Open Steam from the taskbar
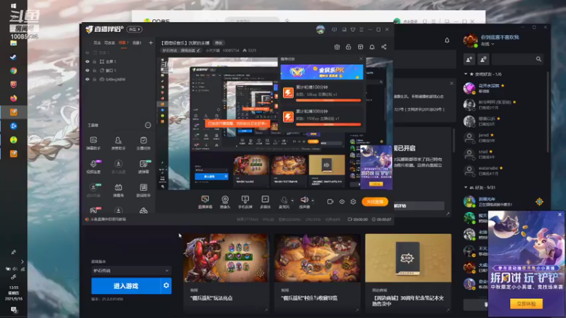Screen dimensions: 566x318 click(x=13, y=57)
